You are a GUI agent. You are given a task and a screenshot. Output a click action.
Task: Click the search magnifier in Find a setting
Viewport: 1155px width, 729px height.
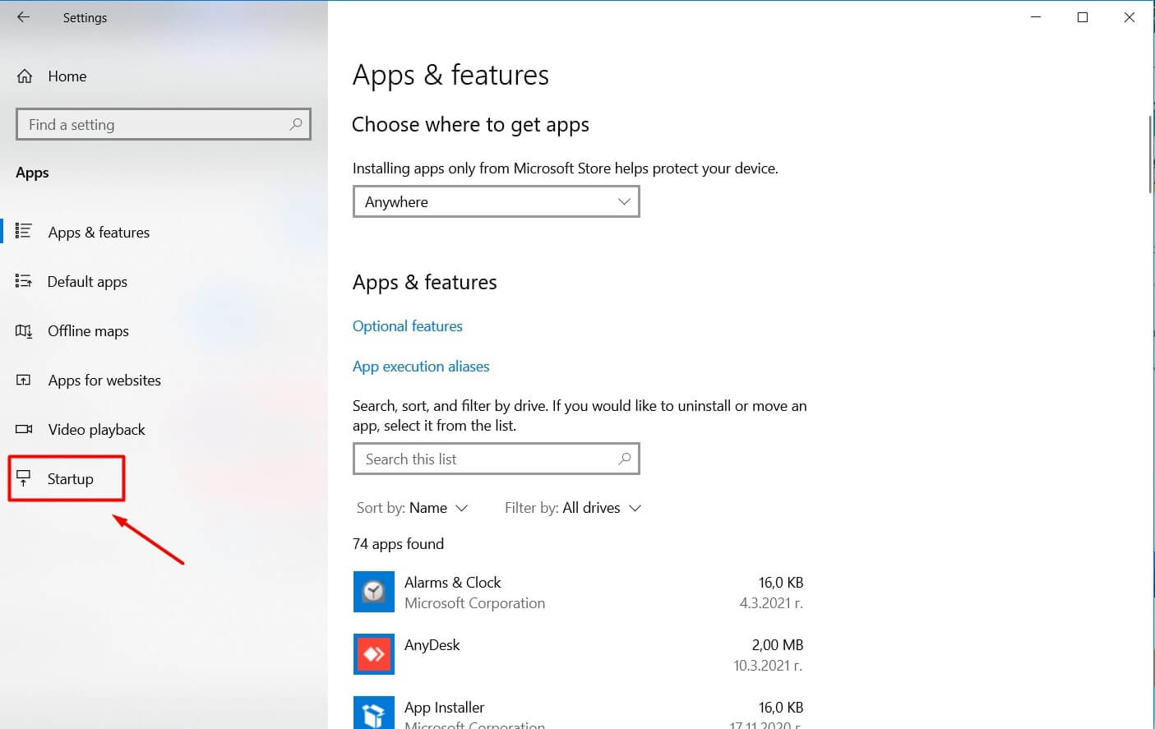coord(295,124)
